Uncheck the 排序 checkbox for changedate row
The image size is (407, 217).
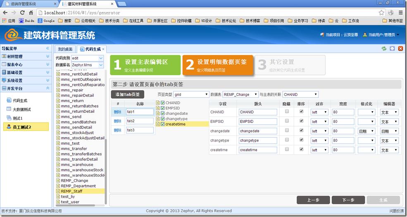point(301,131)
